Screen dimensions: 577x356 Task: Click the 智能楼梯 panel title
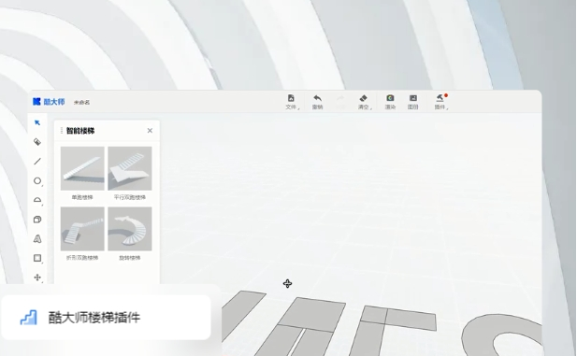[x=80, y=131]
